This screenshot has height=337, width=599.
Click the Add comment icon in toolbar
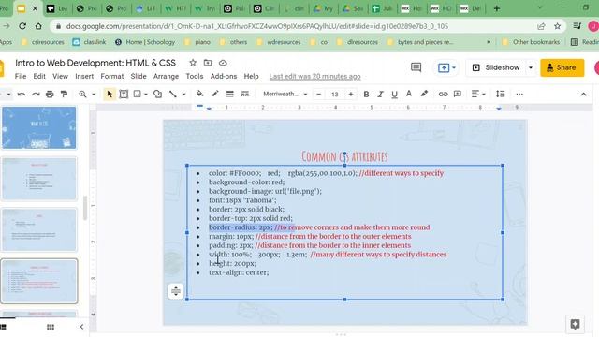pyautogui.click(x=458, y=94)
